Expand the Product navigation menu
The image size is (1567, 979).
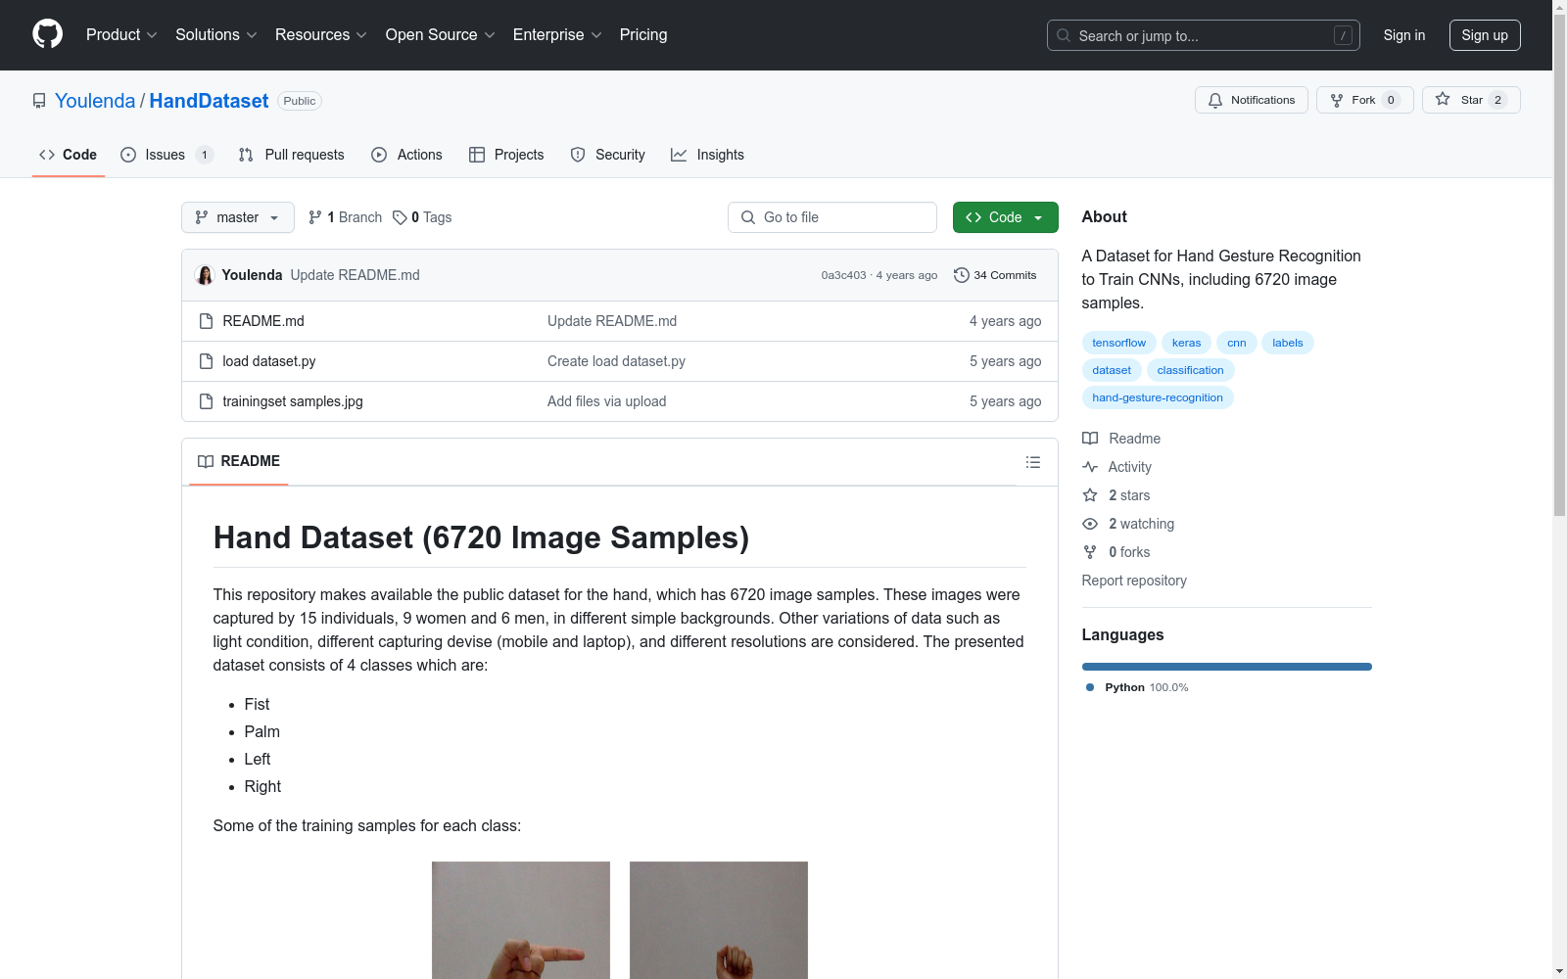(x=121, y=35)
